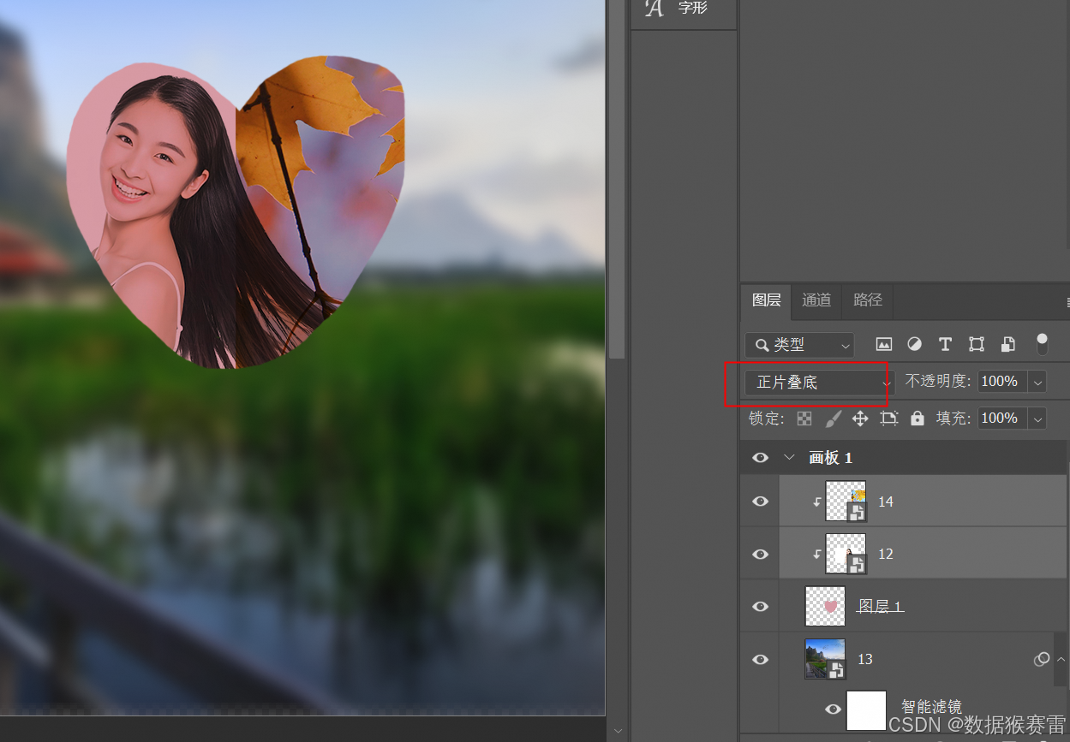Click the canvas vertical scrollbar thumb

[617, 180]
